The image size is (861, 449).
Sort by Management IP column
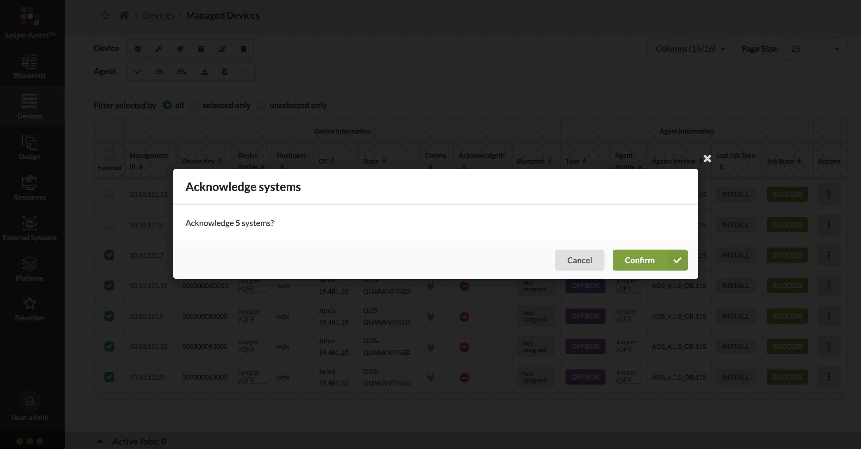pyautogui.click(x=141, y=167)
